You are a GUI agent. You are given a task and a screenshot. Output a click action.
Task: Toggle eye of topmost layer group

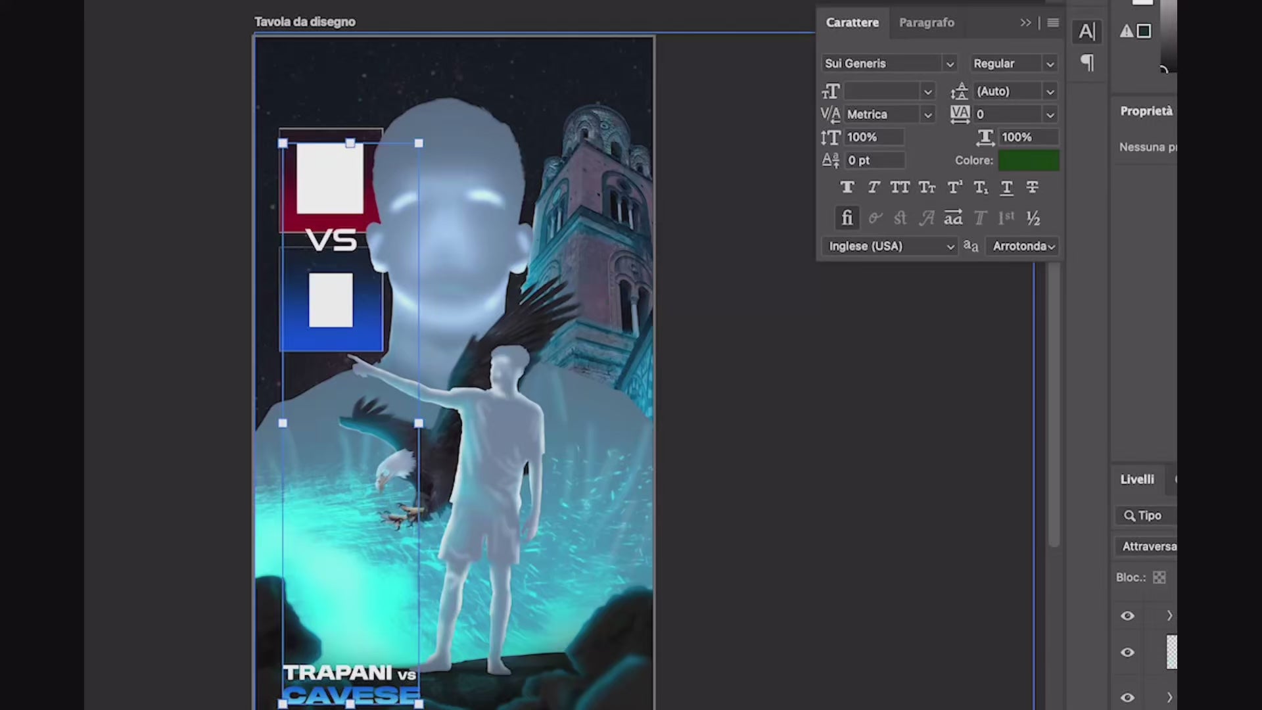tap(1127, 616)
